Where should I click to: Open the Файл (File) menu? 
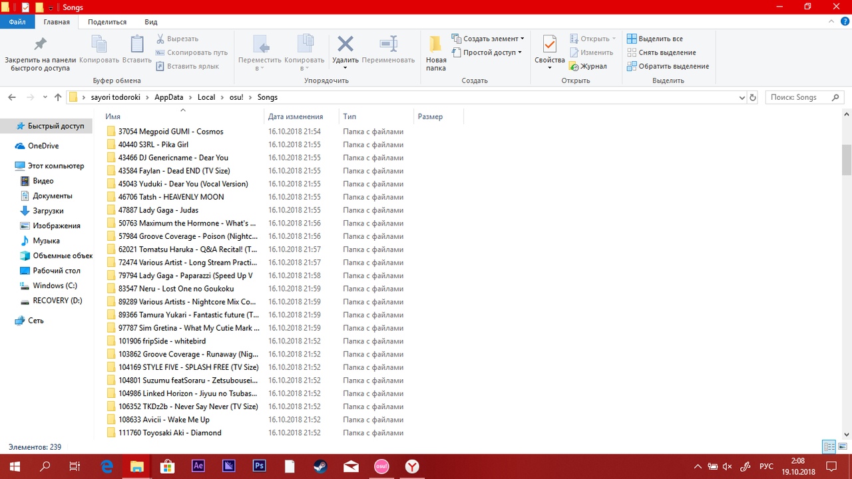[x=17, y=22]
